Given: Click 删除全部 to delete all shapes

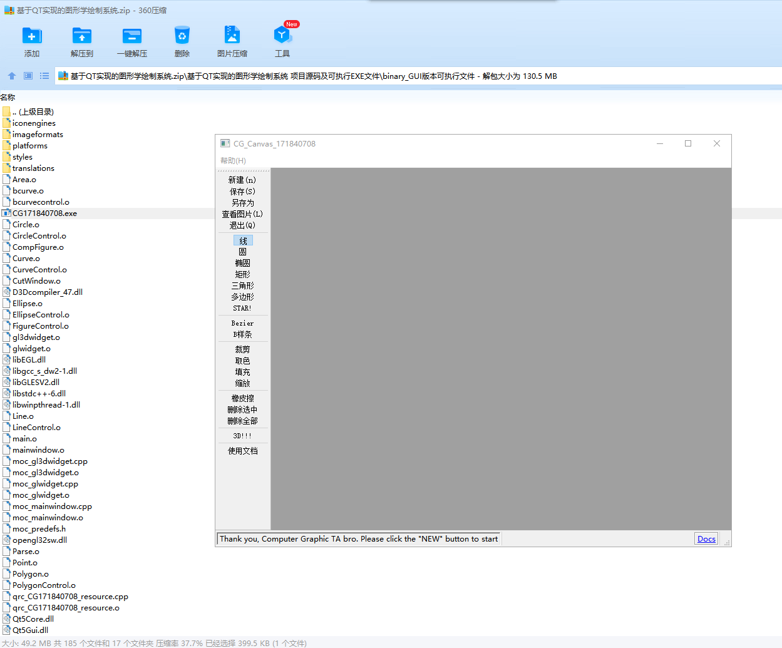Looking at the screenshot, I should 242,421.
